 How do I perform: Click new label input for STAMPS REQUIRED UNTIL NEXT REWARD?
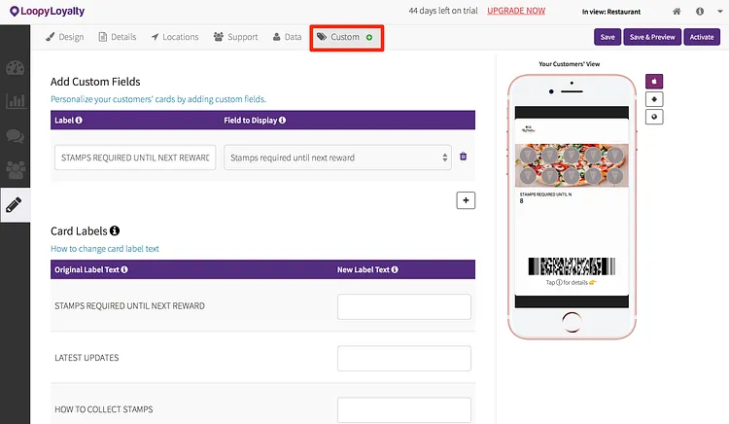[x=404, y=306]
